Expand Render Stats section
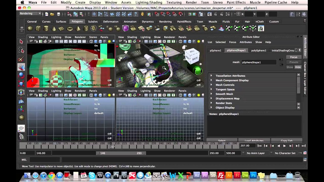This screenshot has width=324, height=182. click(x=211, y=103)
